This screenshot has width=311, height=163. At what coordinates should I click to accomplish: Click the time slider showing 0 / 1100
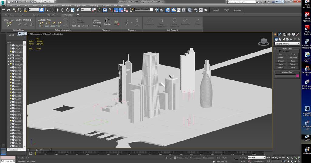point(39,150)
